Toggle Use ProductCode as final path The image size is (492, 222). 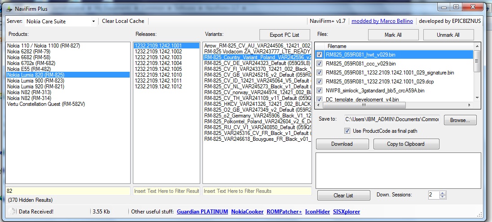coord(347,131)
